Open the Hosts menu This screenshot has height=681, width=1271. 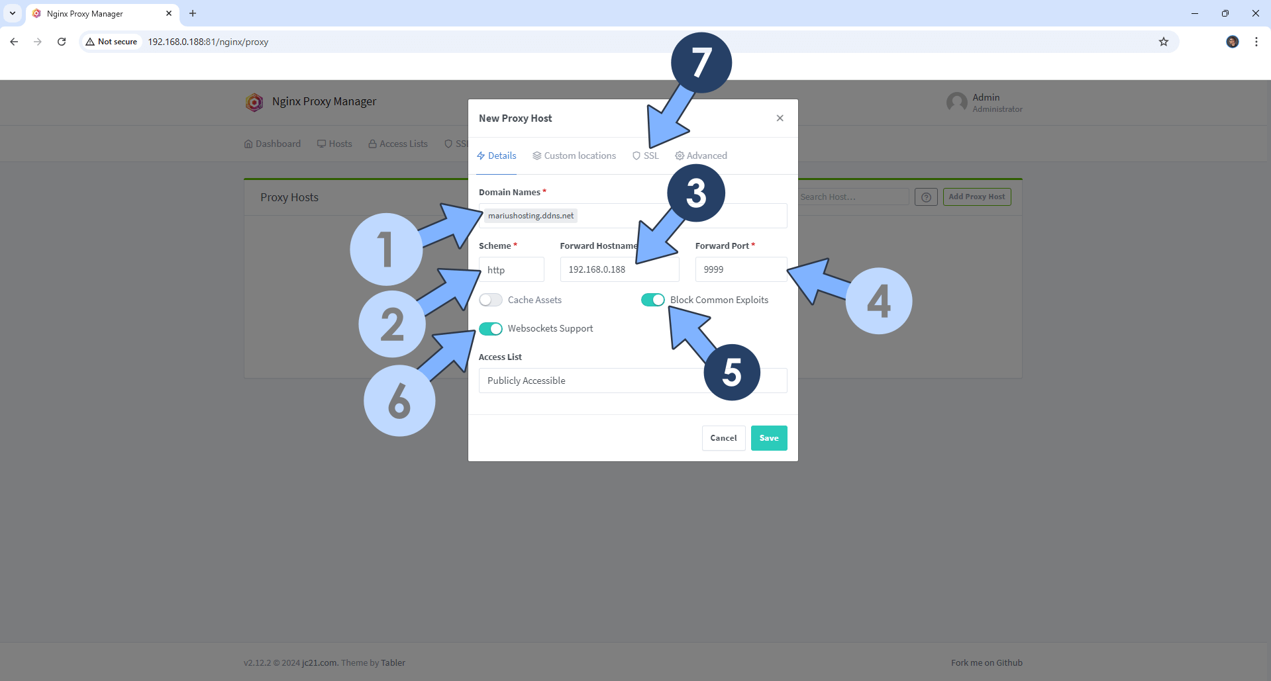click(x=334, y=144)
